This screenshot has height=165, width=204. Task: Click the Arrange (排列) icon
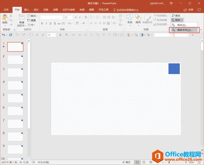[138, 19]
